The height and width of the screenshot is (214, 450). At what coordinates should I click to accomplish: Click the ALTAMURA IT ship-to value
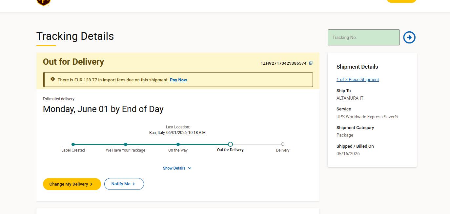350,98
